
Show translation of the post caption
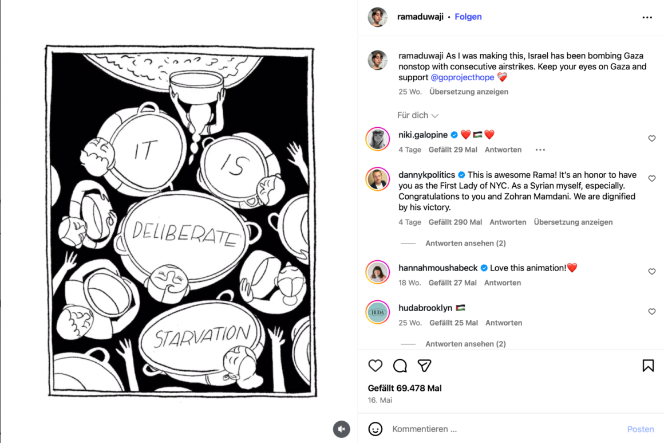(x=468, y=92)
